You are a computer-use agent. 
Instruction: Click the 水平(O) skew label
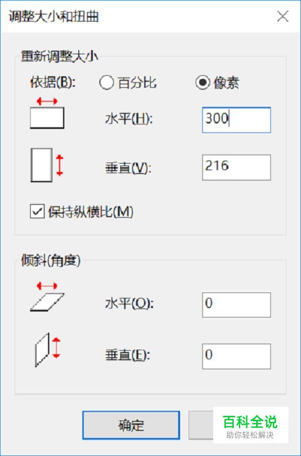point(129,304)
